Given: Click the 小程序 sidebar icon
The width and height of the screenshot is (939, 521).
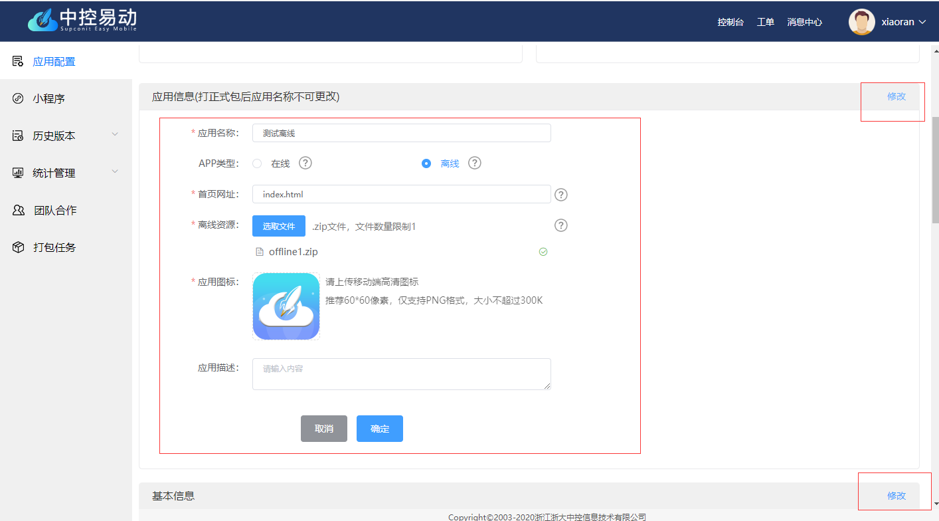Looking at the screenshot, I should pos(19,98).
